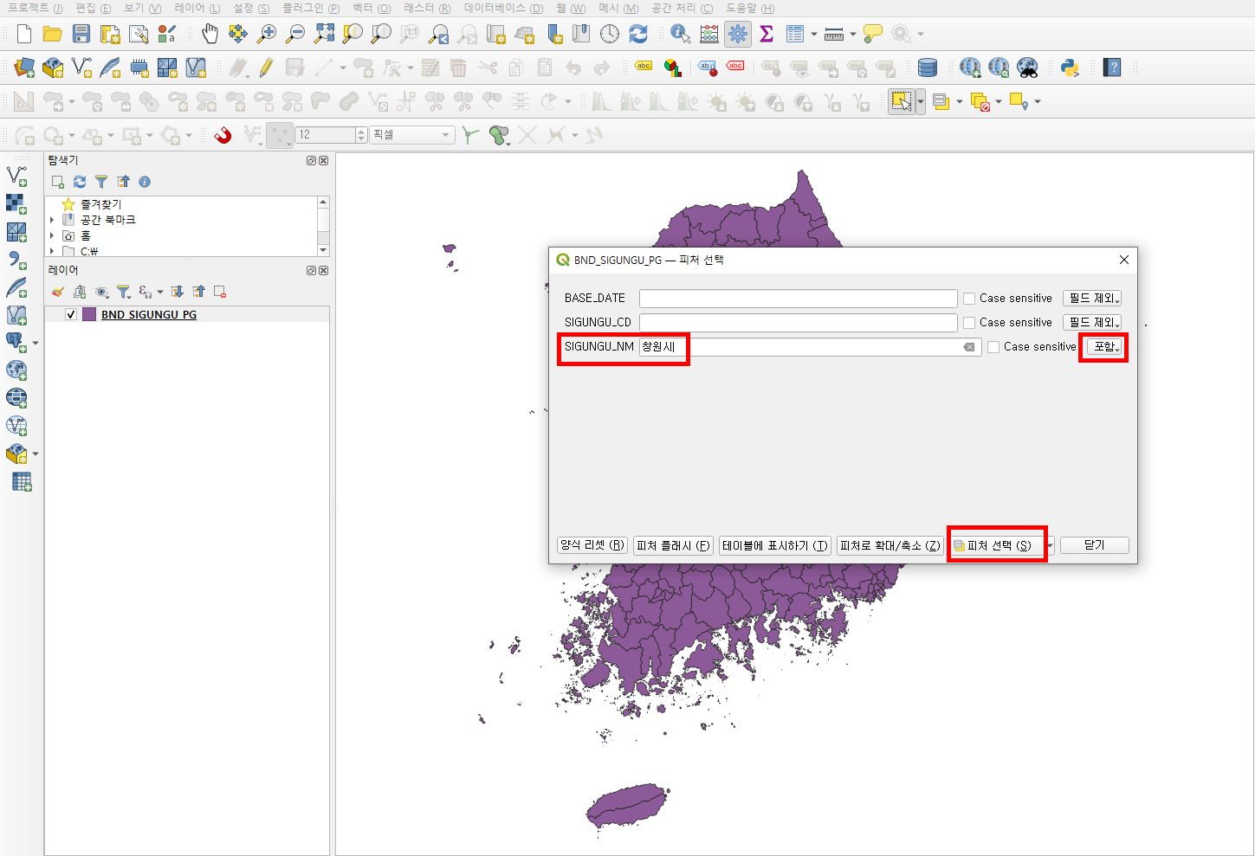Open the 레이어 menu

point(197,9)
